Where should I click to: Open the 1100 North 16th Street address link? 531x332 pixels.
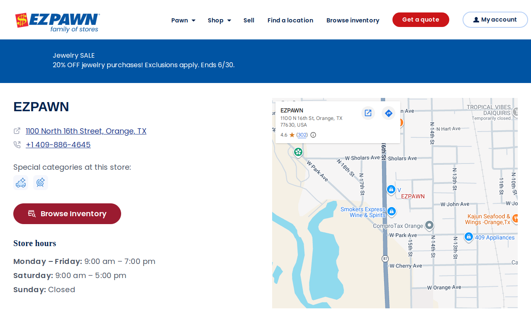pyautogui.click(x=86, y=131)
